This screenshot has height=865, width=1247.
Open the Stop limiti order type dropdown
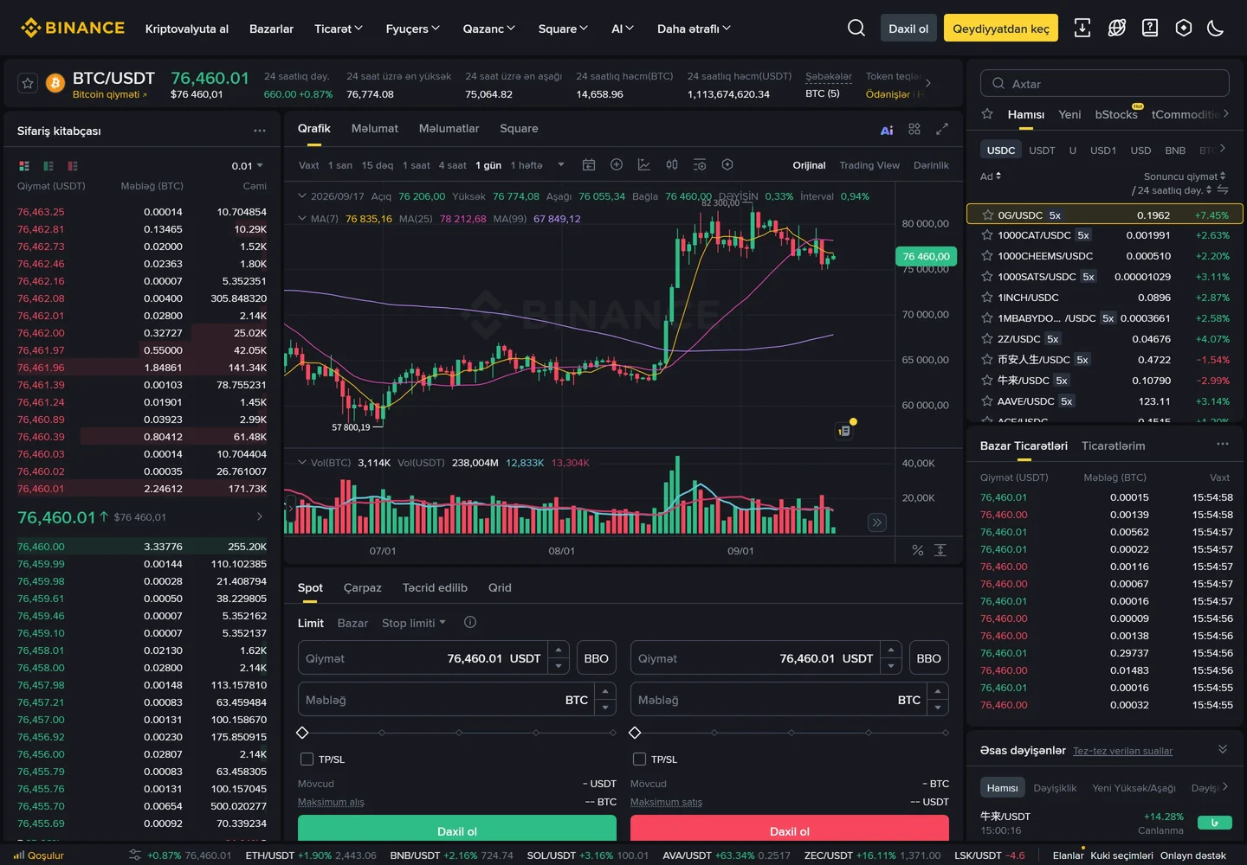click(414, 623)
